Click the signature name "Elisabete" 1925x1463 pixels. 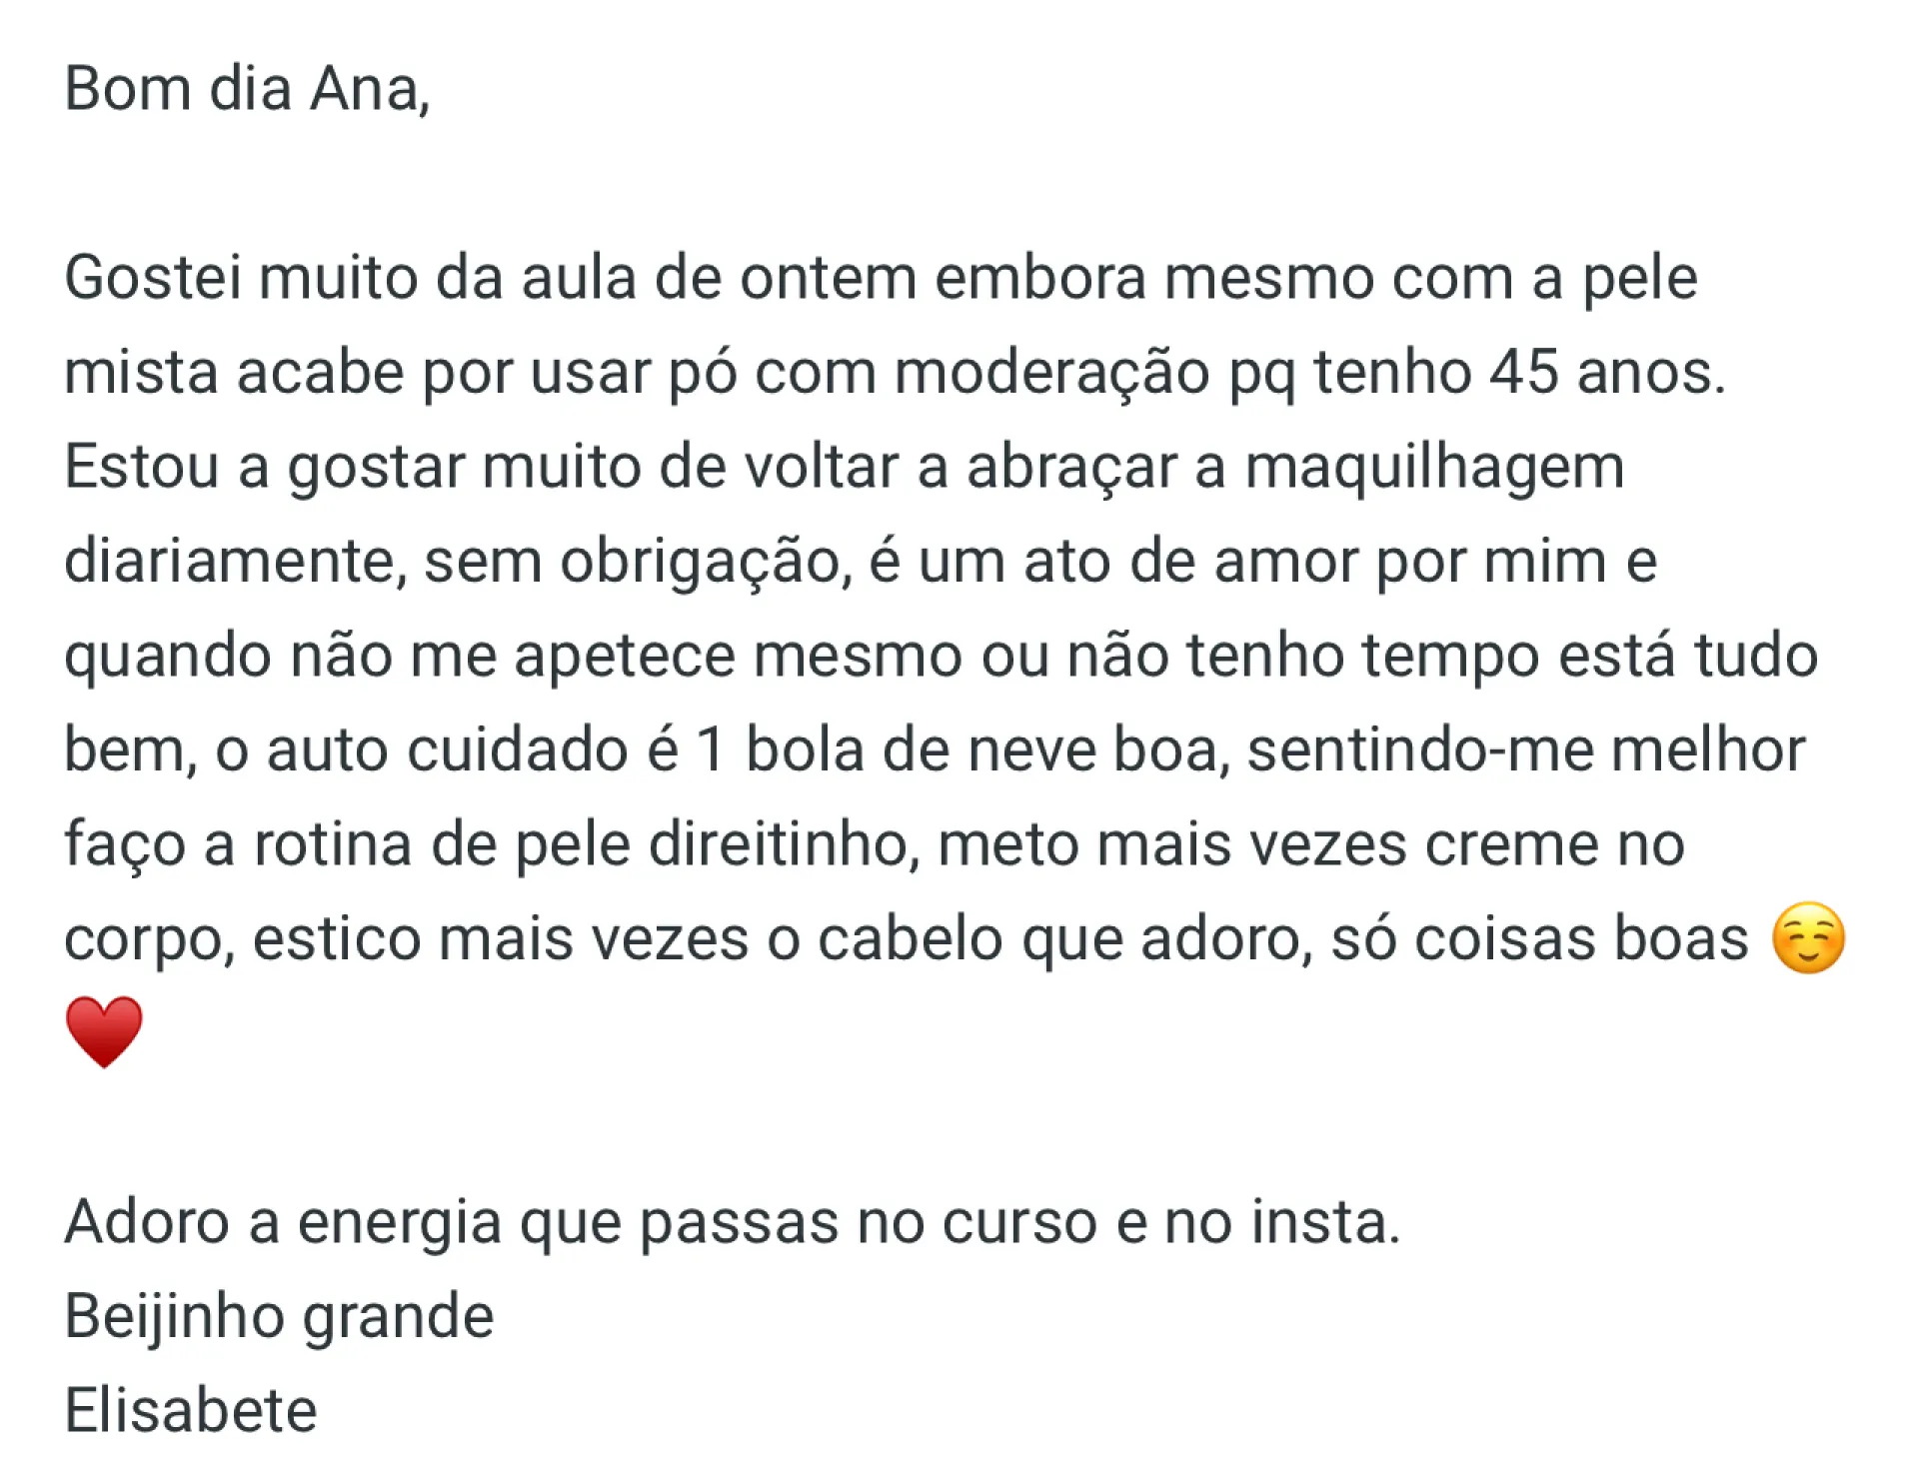(x=191, y=1410)
